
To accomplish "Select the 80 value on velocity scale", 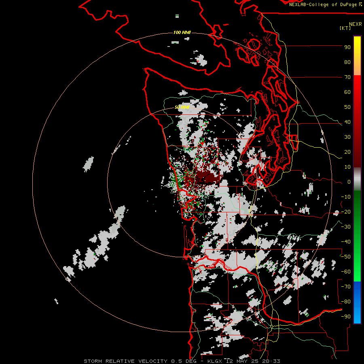I will 347,62.
